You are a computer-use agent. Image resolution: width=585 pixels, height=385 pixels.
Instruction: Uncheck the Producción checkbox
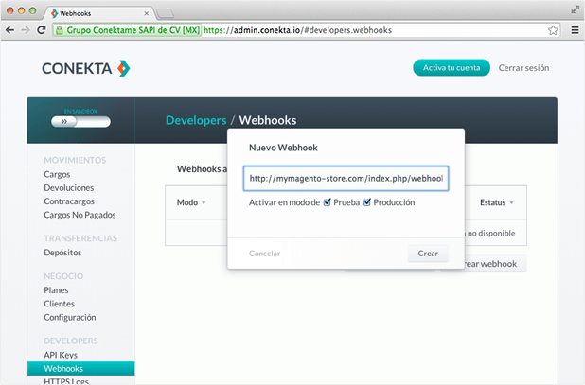click(x=367, y=202)
